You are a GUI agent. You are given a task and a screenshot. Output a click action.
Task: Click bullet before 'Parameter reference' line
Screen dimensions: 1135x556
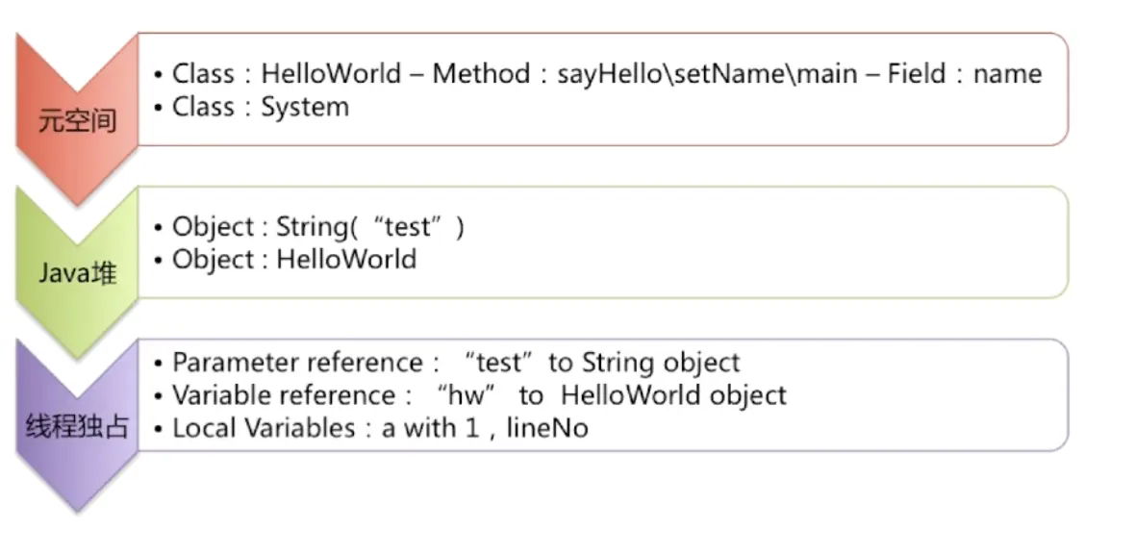(x=159, y=364)
